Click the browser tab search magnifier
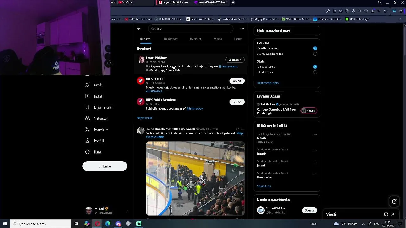Image resolution: width=406 pixels, height=228 pixels. click(x=379, y=3)
